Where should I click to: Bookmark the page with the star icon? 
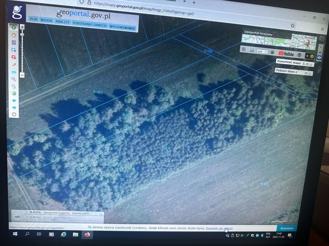pyautogui.click(x=293, y=26)
